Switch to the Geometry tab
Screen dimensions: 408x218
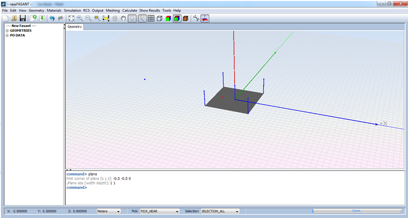click(x=74, y=27)
